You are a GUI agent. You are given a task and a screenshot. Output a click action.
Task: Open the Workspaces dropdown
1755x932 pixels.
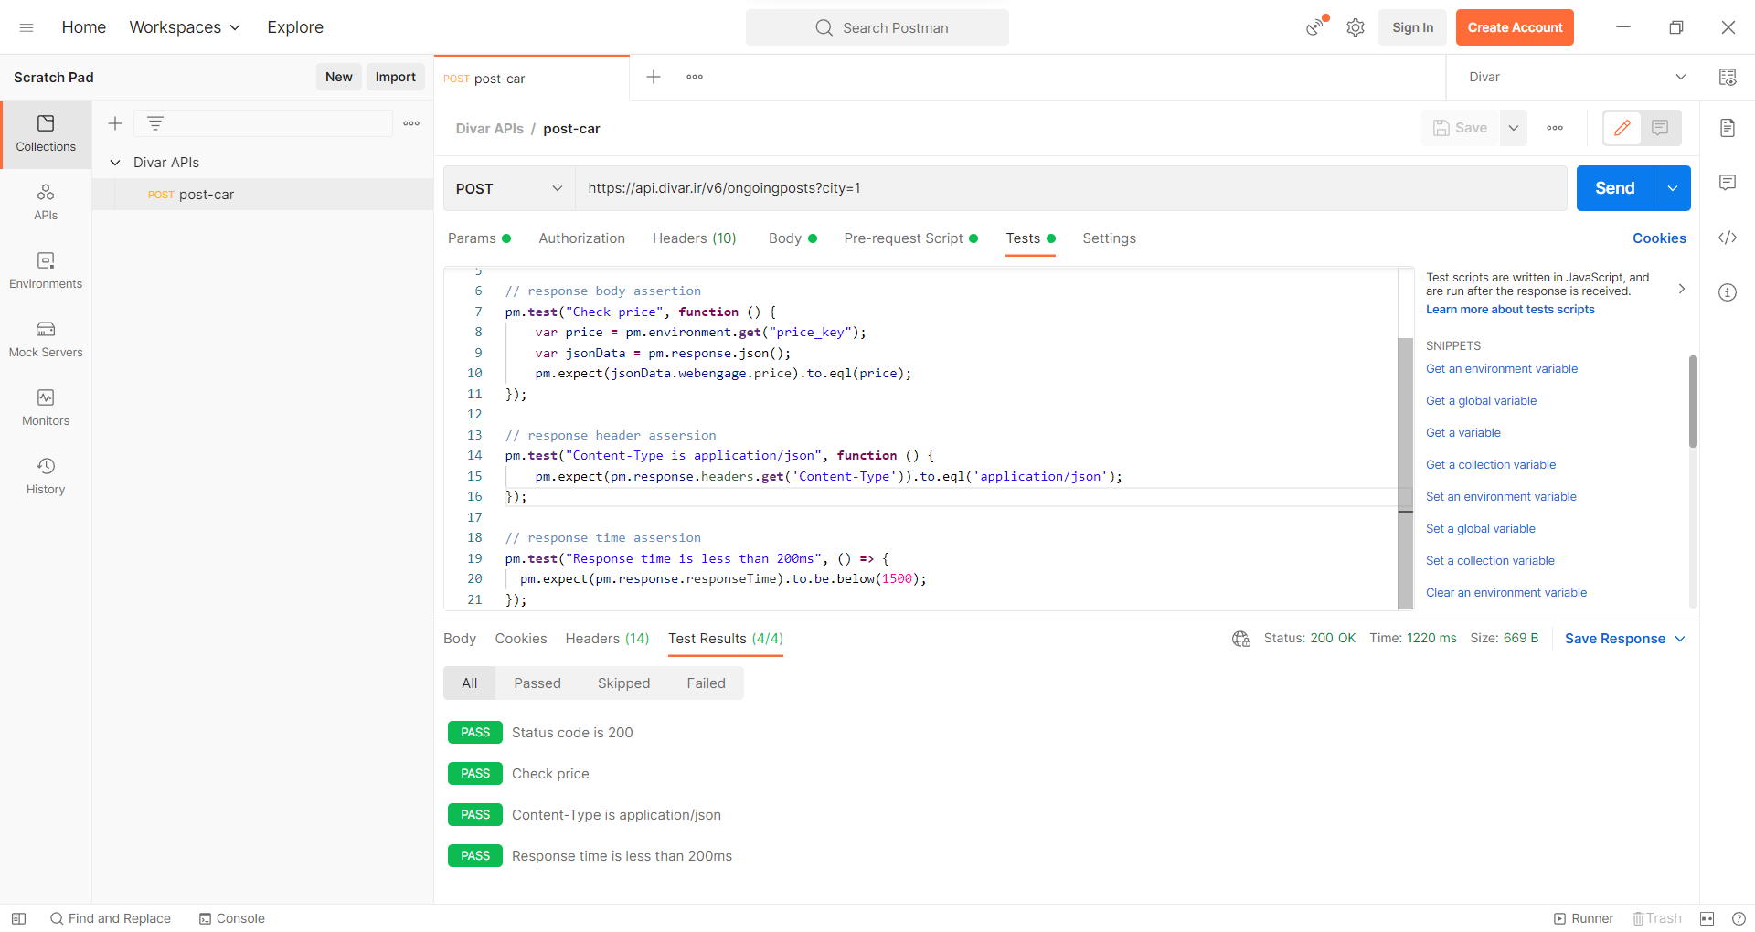pyautogui.click(x=185, y=27)
